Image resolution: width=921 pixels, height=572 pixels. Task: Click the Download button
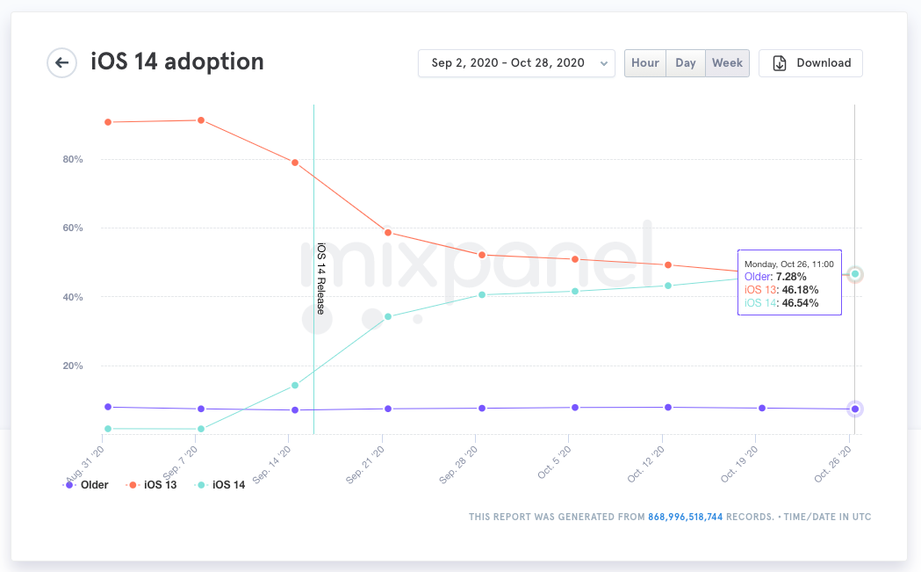click(x=810, y=63)
